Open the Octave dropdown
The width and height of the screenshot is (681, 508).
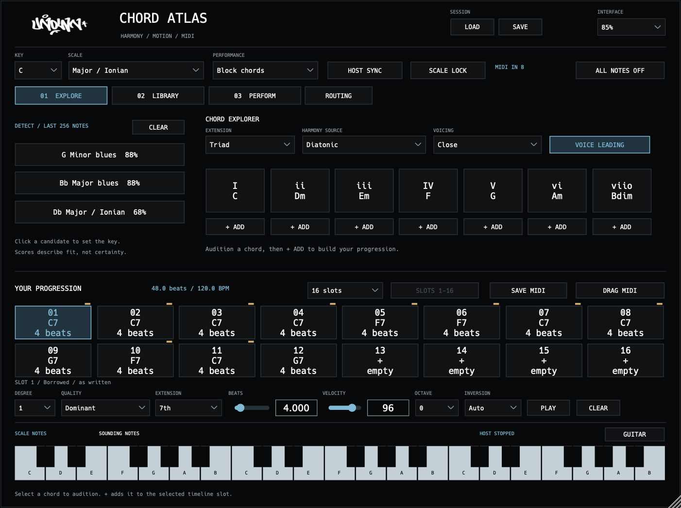click(437, 408)
